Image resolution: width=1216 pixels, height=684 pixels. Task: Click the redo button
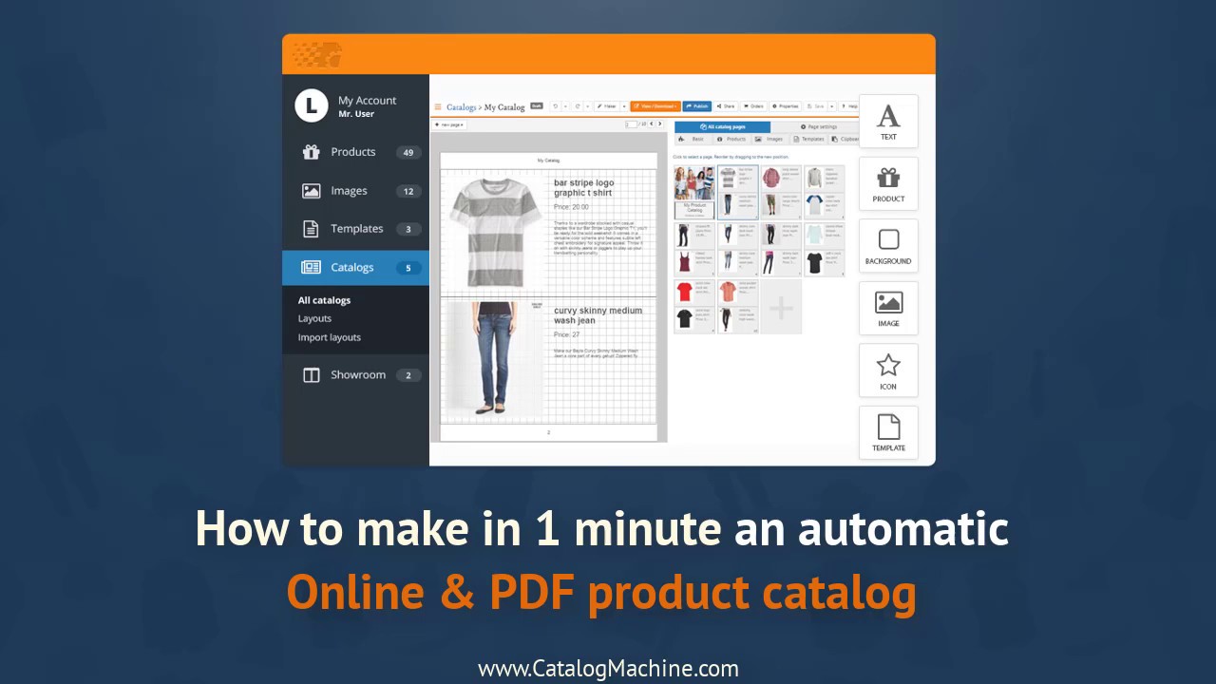(578, 106)
